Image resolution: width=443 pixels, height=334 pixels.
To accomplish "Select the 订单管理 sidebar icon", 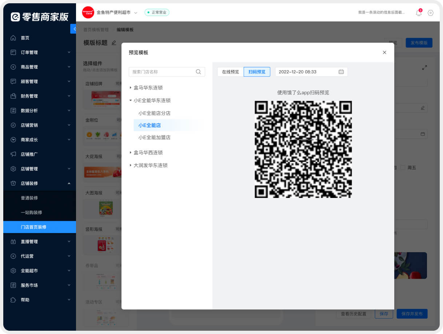I will point(13,52).
